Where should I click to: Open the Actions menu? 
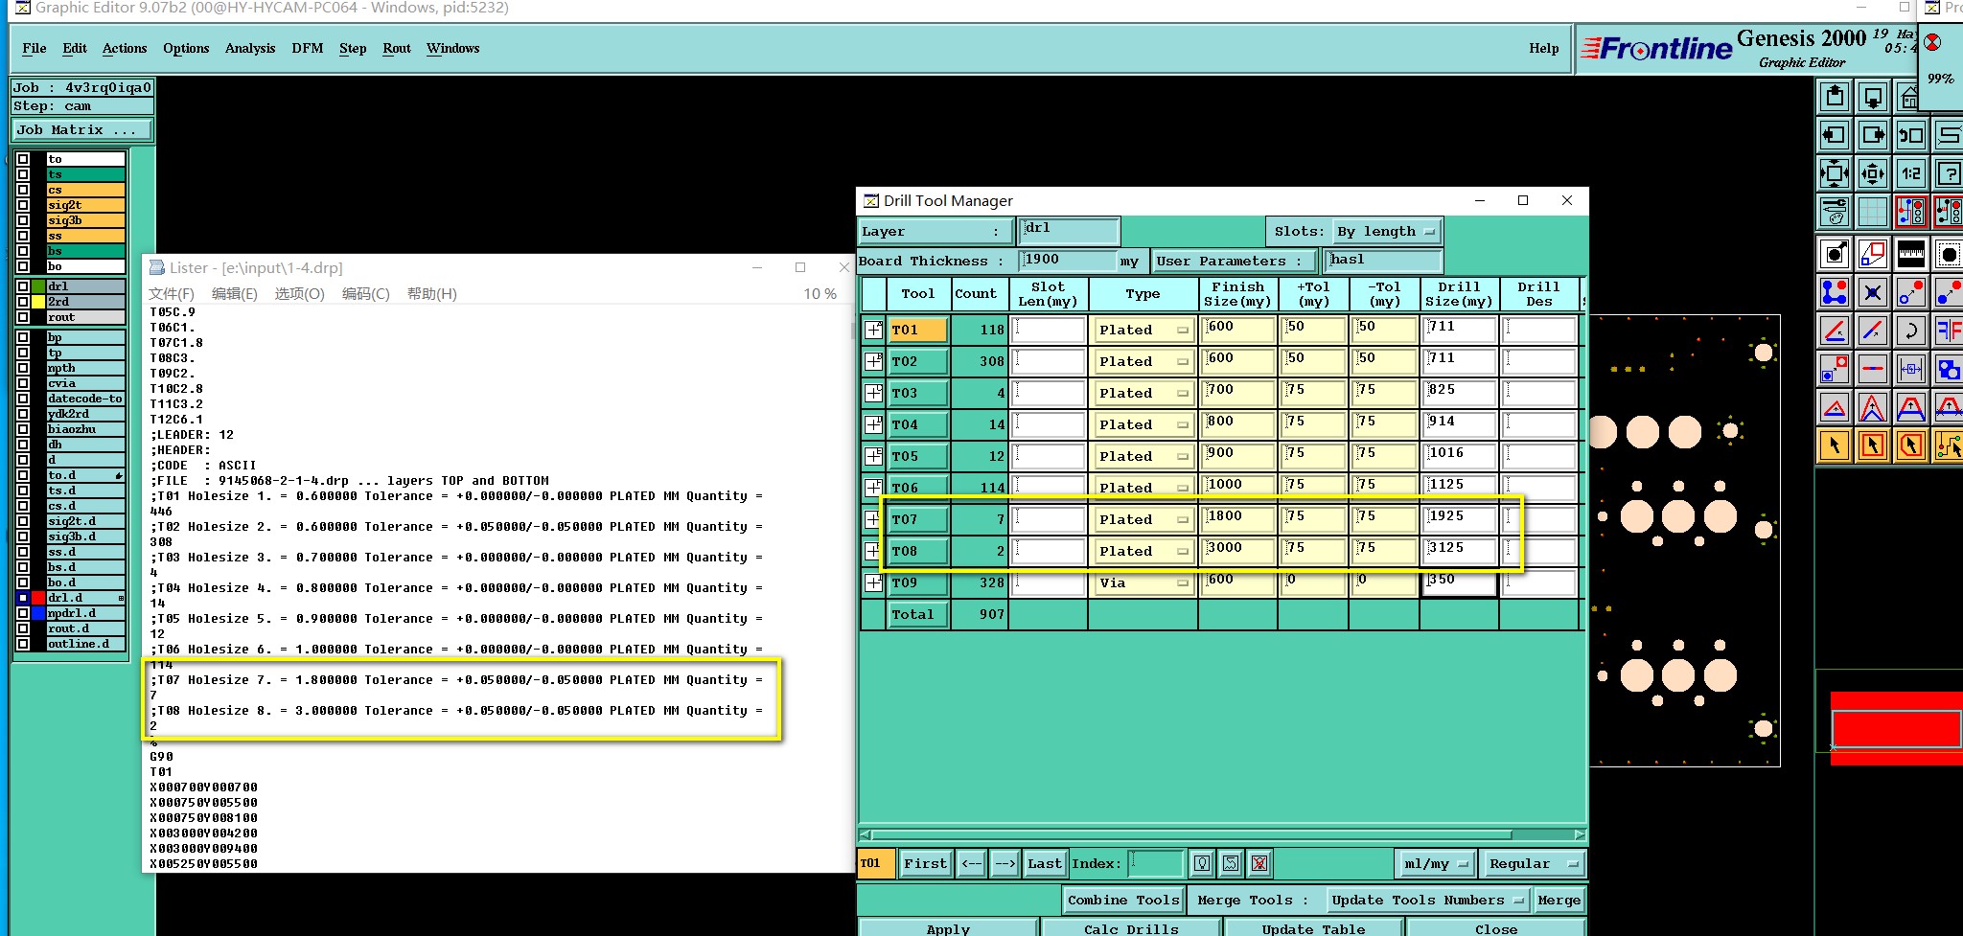(x=125, y=48)
